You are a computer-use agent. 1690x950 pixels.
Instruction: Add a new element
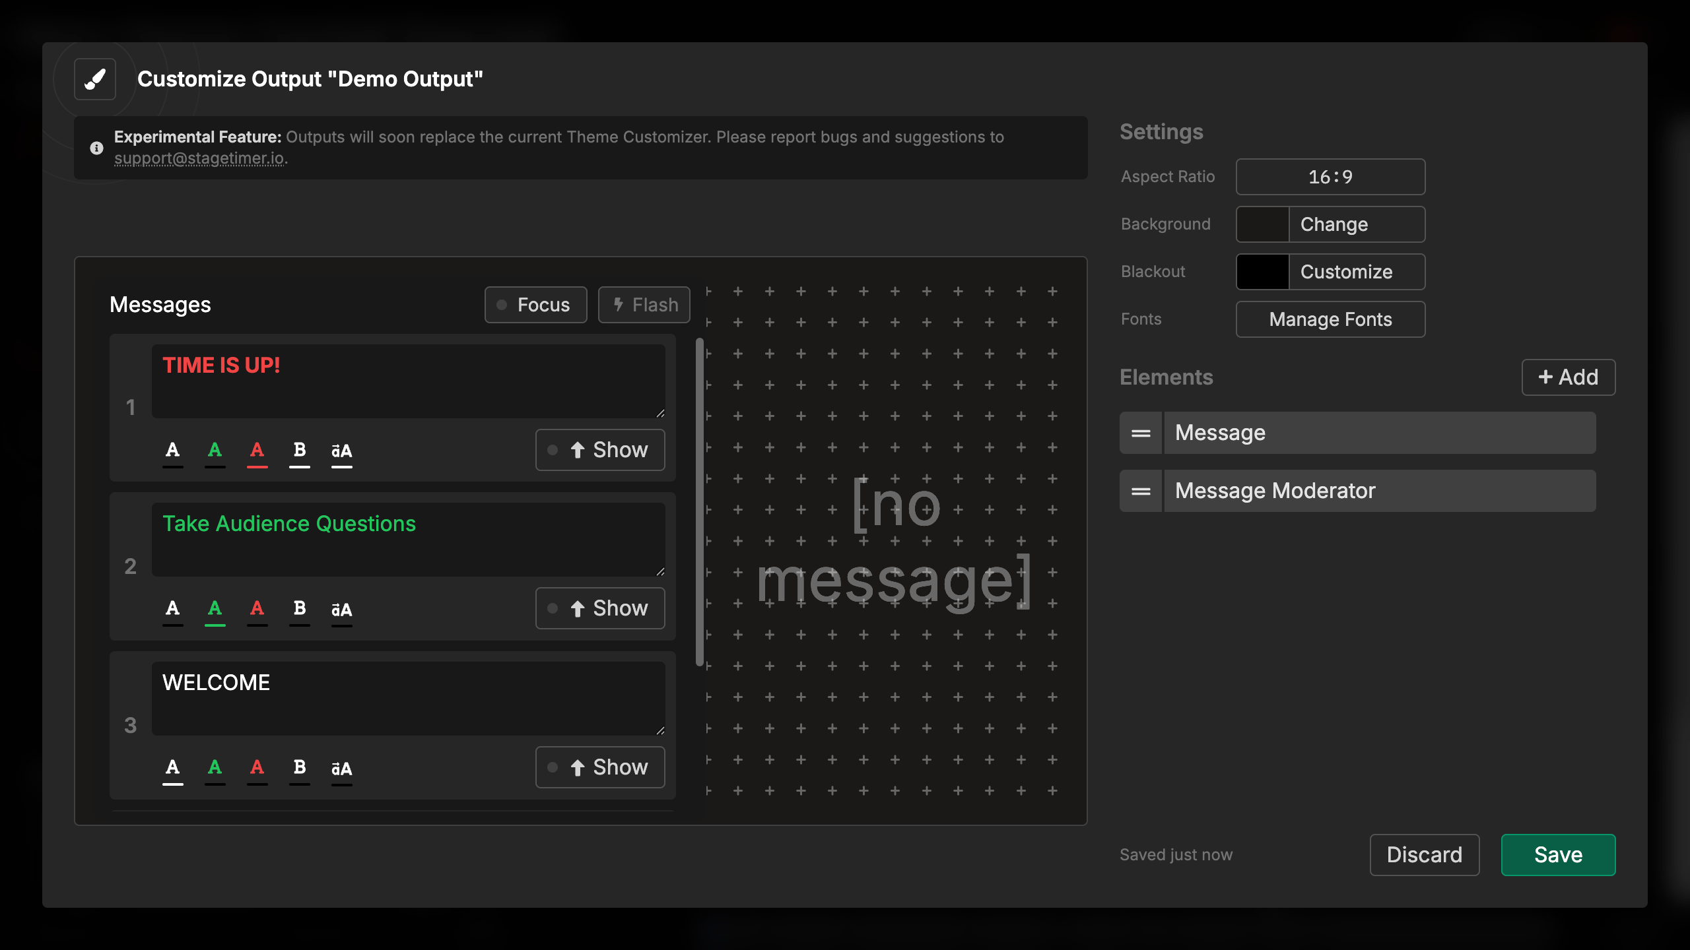click(1568, 377)
